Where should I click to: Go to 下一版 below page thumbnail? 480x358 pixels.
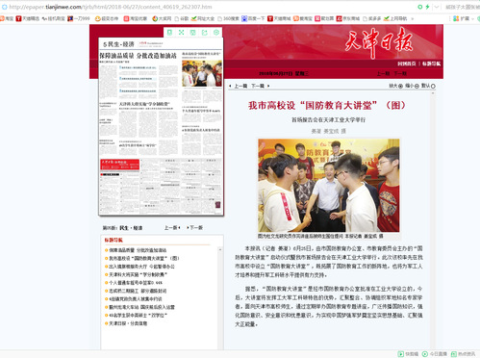click(x=195, y=228)
